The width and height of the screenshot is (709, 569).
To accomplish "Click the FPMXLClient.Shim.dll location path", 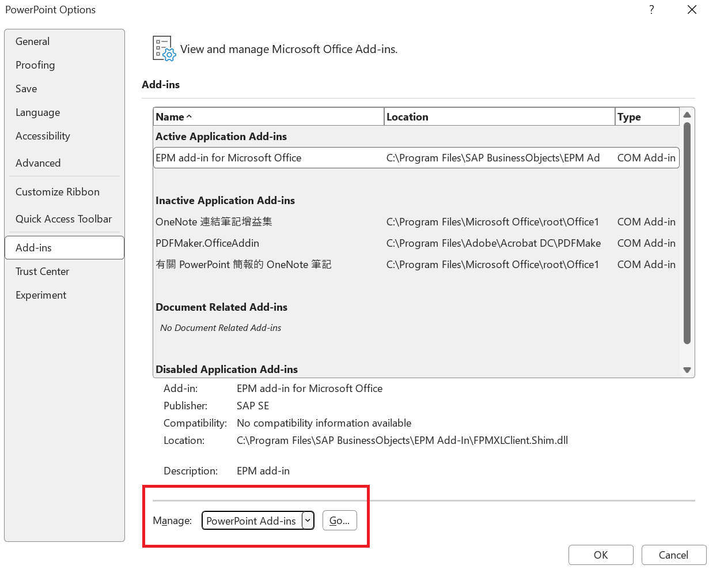I will click(403, 440).
